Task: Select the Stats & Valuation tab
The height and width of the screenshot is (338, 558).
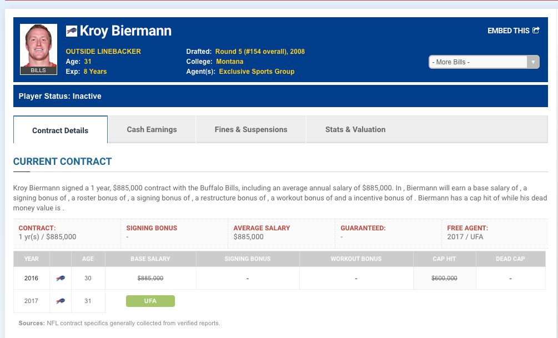Action: 355,129
